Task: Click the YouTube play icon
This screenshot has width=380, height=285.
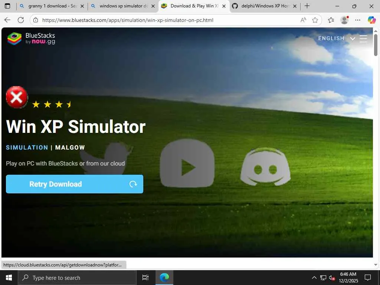Action: point(187,163)
